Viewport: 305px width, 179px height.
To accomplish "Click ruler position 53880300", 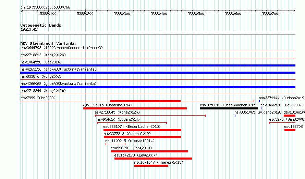I will (x=122, y=14).
